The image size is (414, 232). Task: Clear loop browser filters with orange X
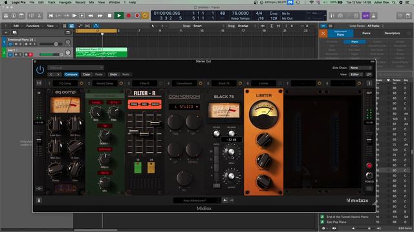tap(323, 34)
